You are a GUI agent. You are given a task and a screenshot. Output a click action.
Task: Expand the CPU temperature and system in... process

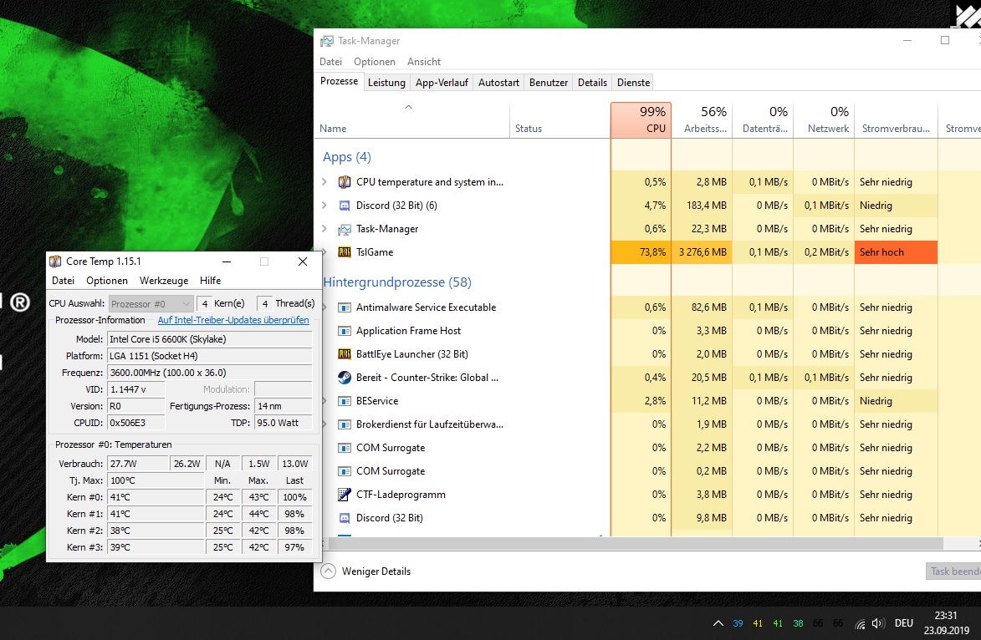coord(324,182)
